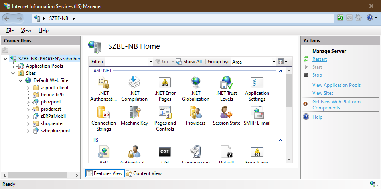Click View Application Pools link
The height and width of the screenshot is (189, 381).
pyautogui.click(x=336, y=85)
